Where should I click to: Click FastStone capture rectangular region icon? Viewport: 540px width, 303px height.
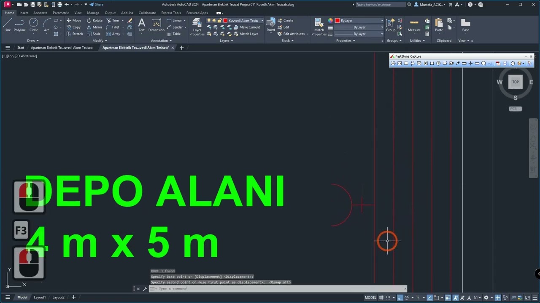[x=406, y=63]
